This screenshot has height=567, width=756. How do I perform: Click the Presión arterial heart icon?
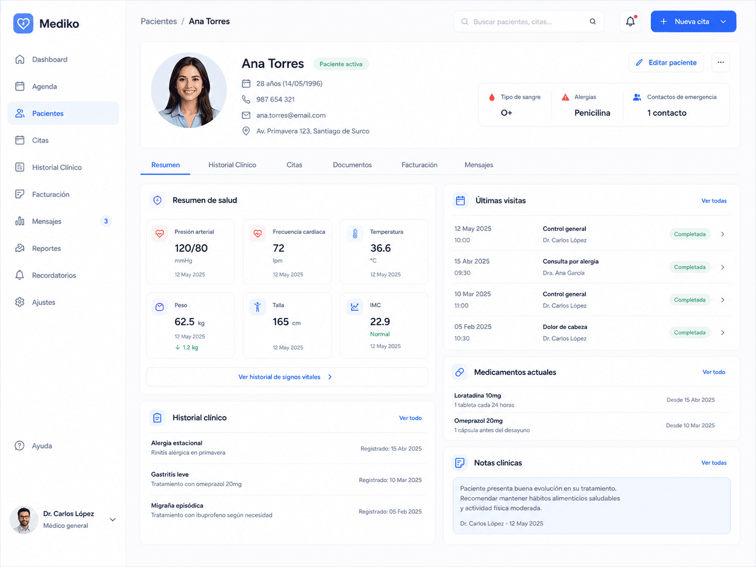coord(160,233)
